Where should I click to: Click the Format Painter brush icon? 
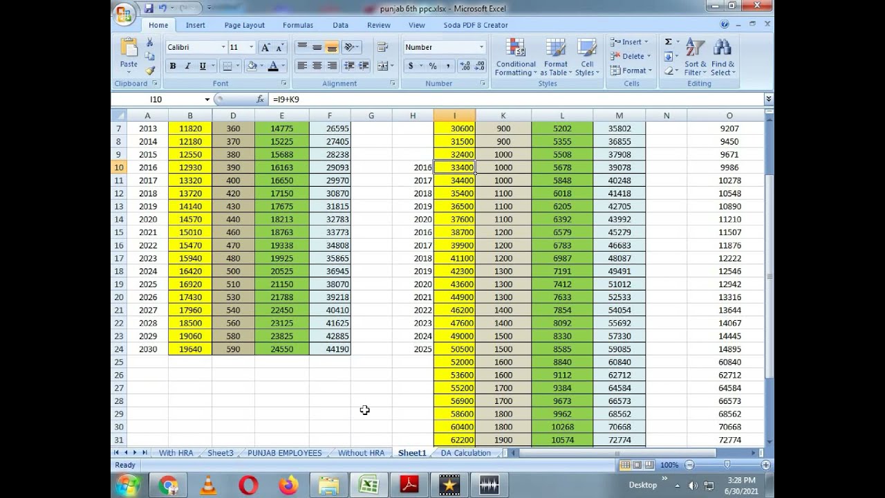150,70
